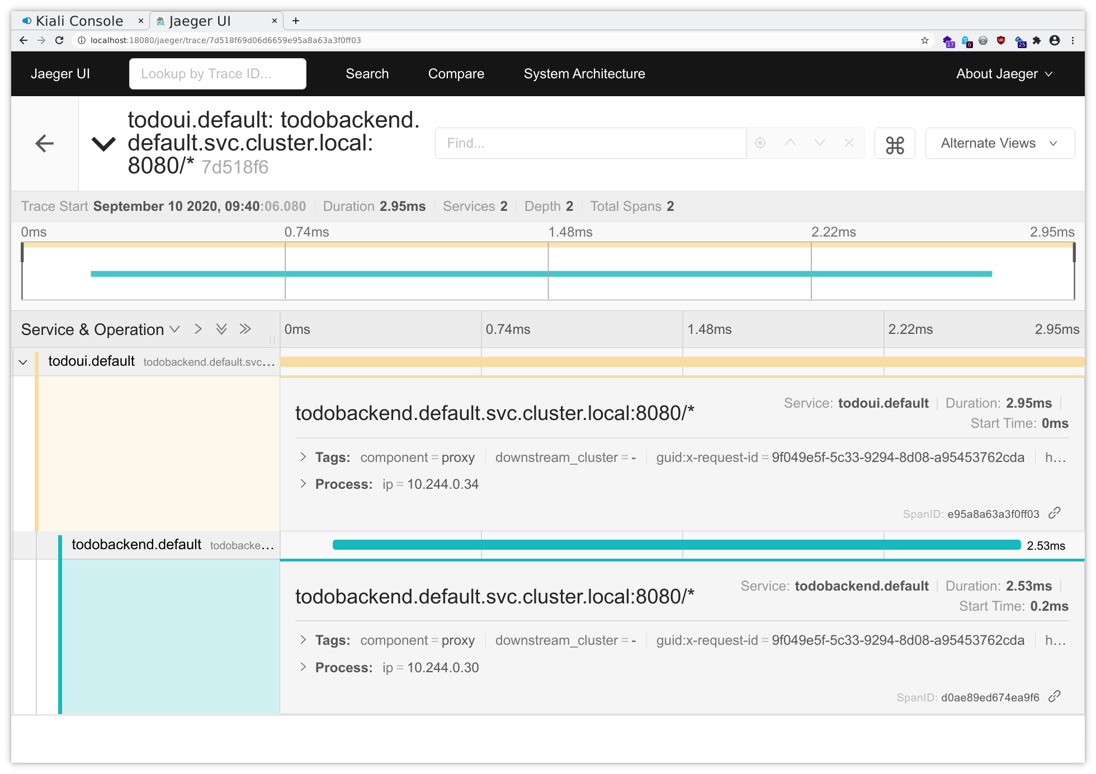Screen dimensions: 1096x774
Task: Clear the Find search with X icon
Action: tap(849, 143)
